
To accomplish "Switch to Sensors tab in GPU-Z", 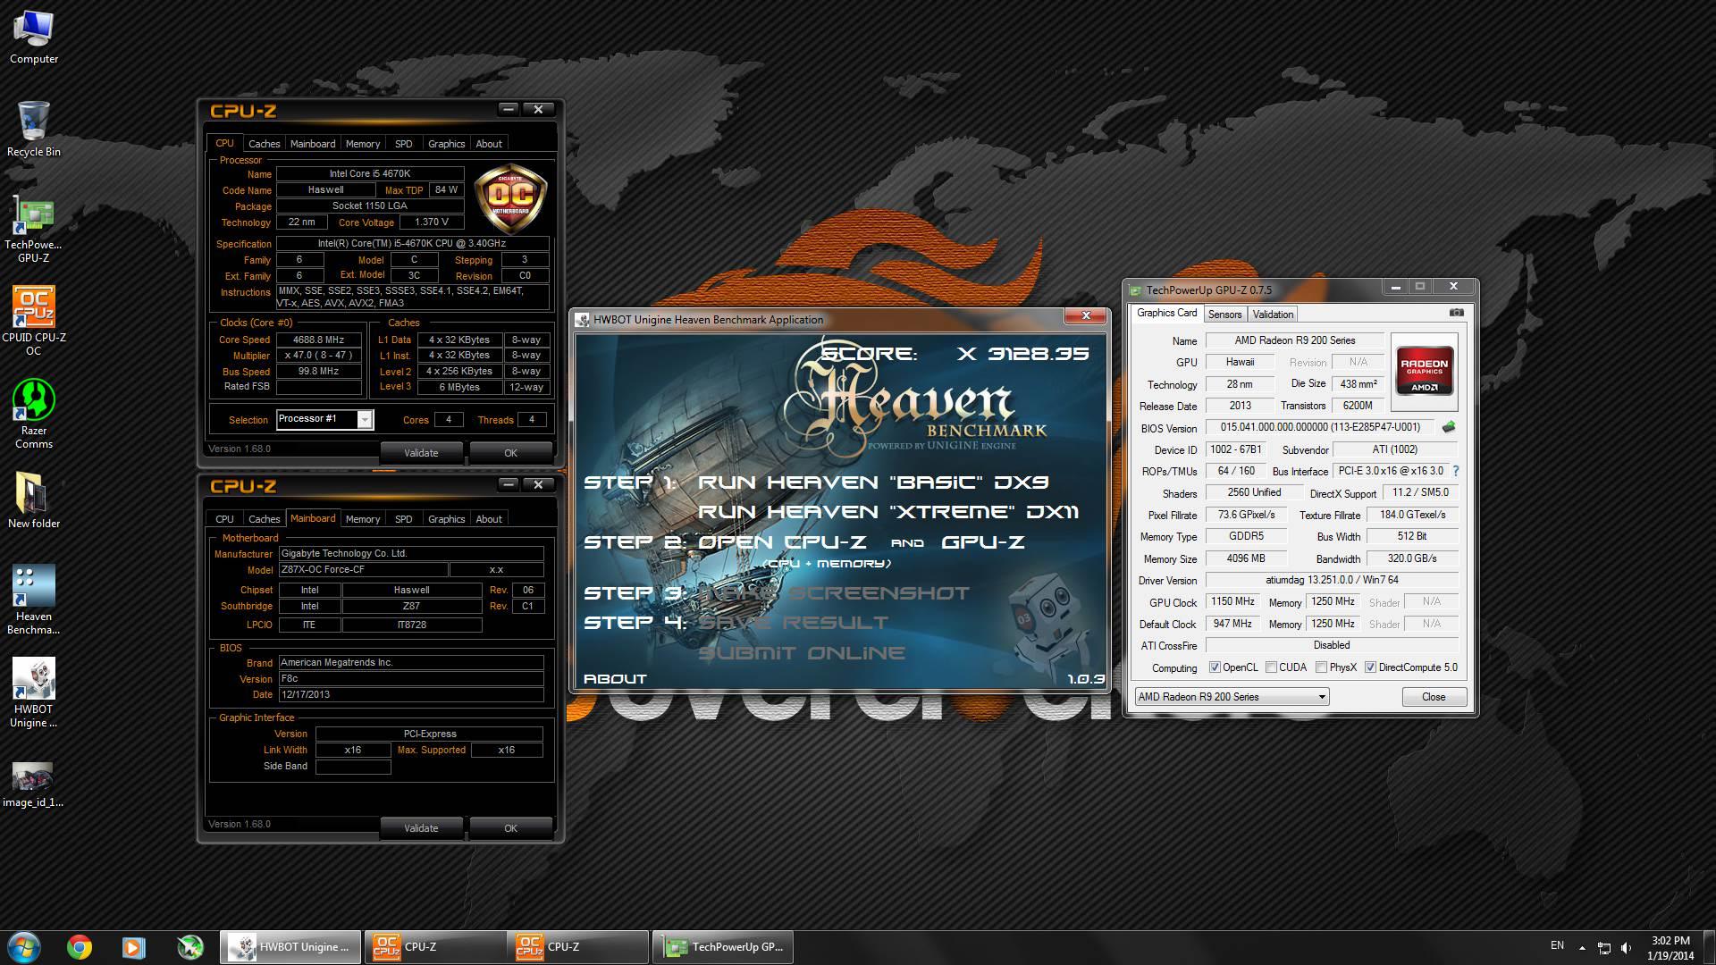I will (1224, 315).
